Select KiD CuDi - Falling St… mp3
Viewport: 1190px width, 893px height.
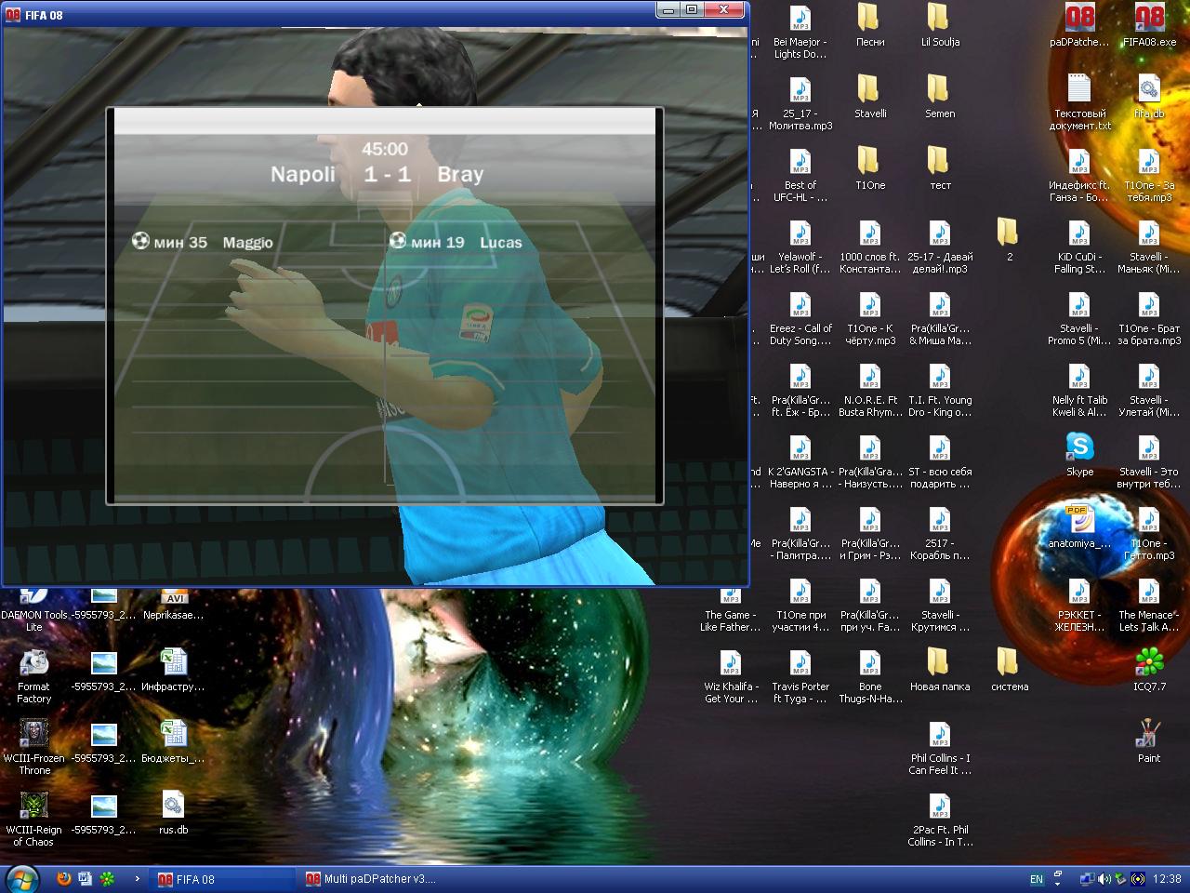1079,246
